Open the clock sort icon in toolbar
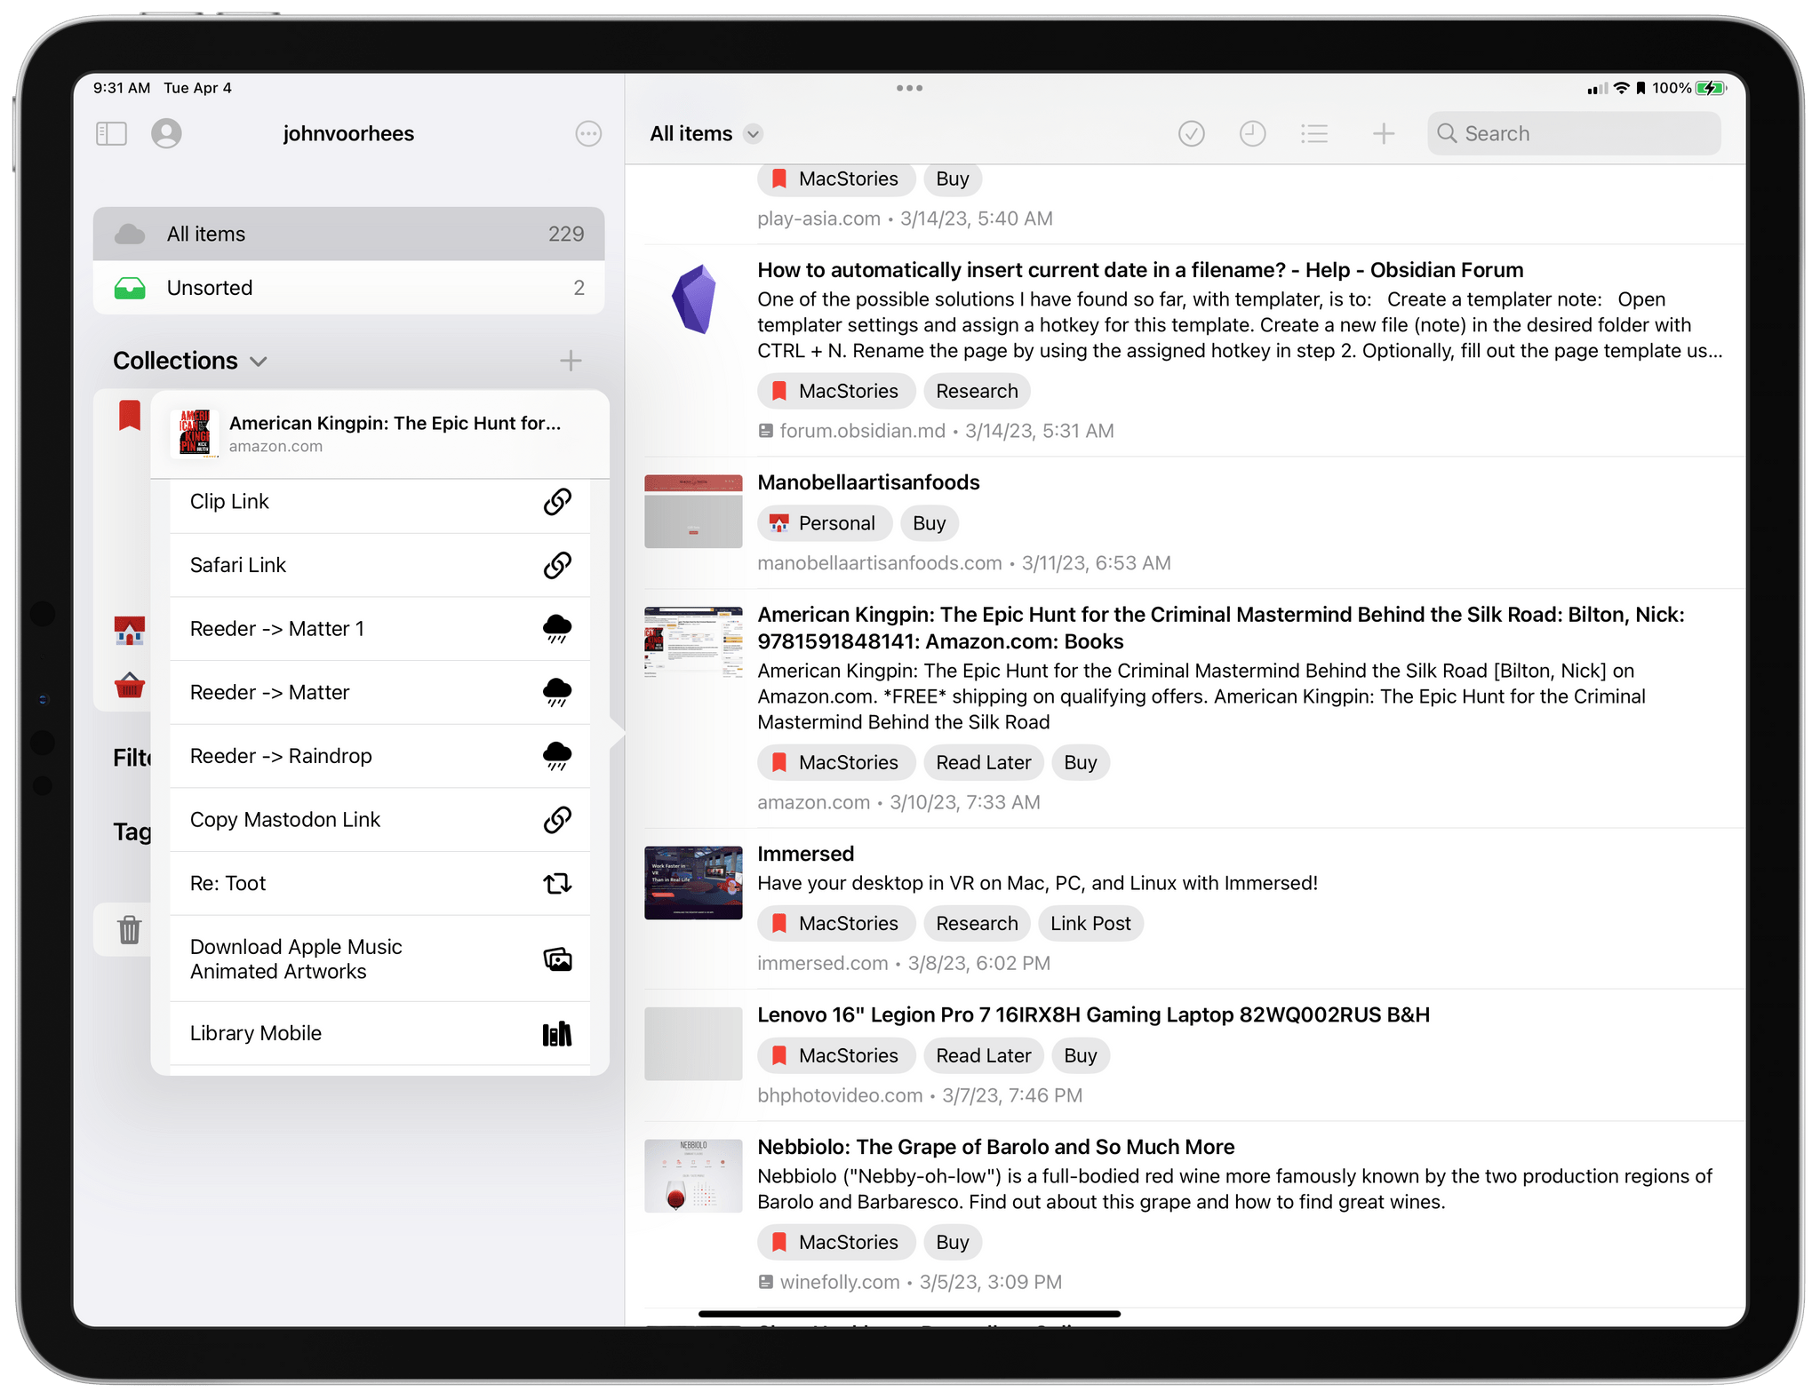 point(1252,133)
